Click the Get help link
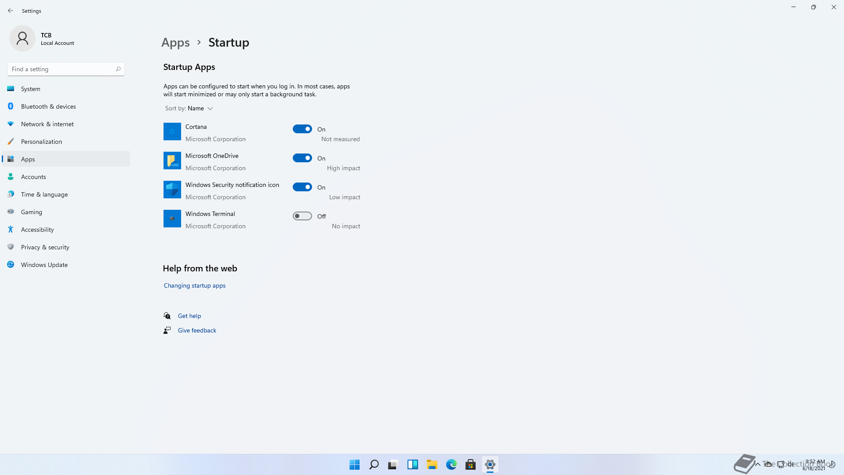This screenshot has height=475, width=844. [x=189, y=316]
